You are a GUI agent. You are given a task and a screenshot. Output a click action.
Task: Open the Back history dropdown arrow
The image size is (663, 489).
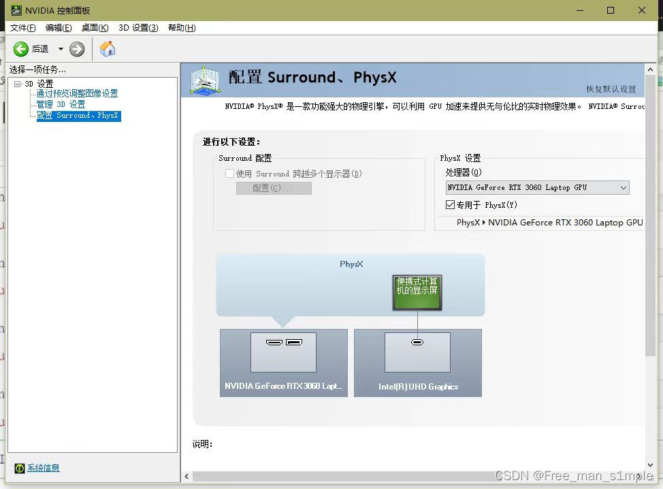pos(61,49)
